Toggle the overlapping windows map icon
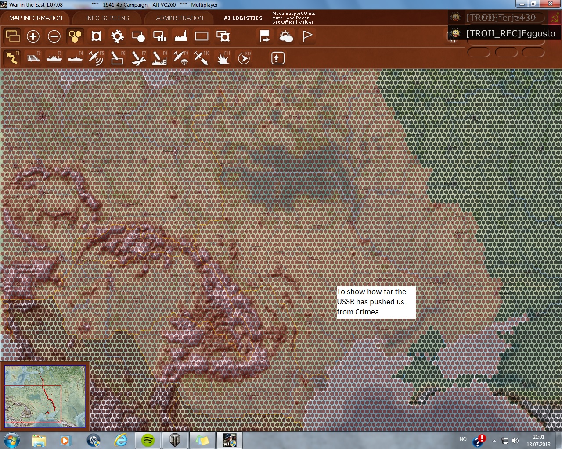 12,36
